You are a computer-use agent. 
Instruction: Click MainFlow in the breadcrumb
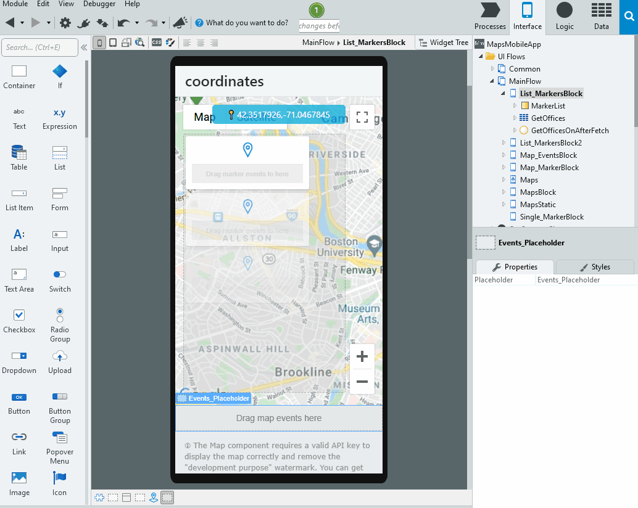point(318,43)
